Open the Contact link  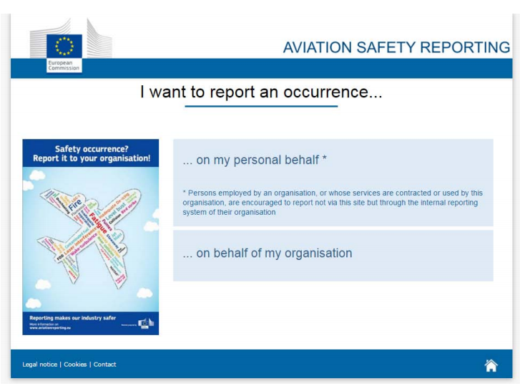tap(104, 365)
